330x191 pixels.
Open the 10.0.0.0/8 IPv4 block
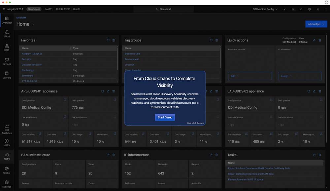tap(28, 76)
